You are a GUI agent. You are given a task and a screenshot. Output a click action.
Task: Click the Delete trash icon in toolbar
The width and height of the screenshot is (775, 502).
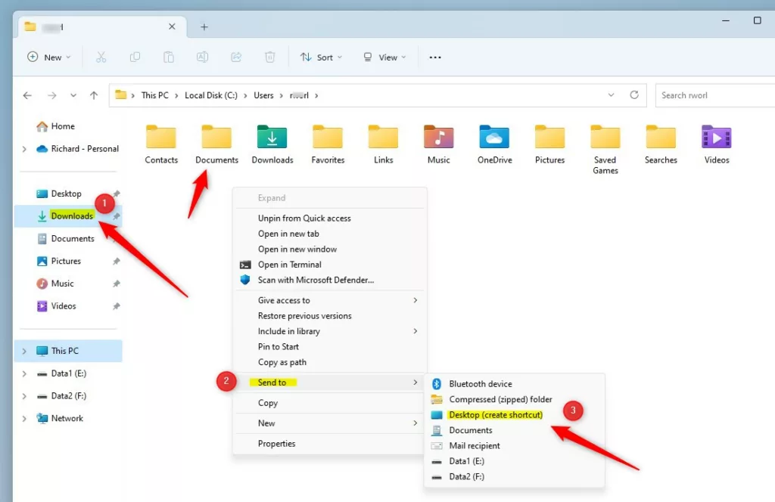(x=270, y=57)
